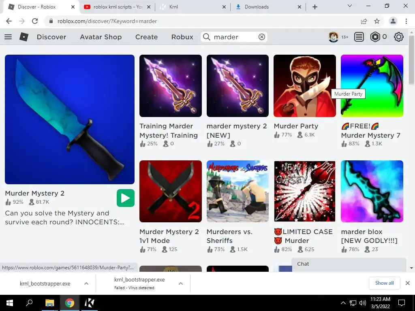Viewport: 415px width, 311px height.
Task: Go back in Chrome
Action: 9,21
